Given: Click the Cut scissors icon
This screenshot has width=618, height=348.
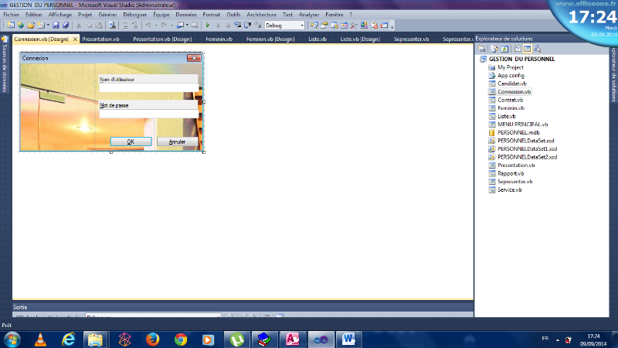Looking at the screenshot, I should [x=79, y=26].
